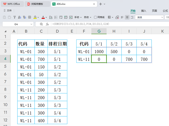169x126 pixels.
Task: Open the fill color dropdown arrow
Action: (x=38, y=17)
